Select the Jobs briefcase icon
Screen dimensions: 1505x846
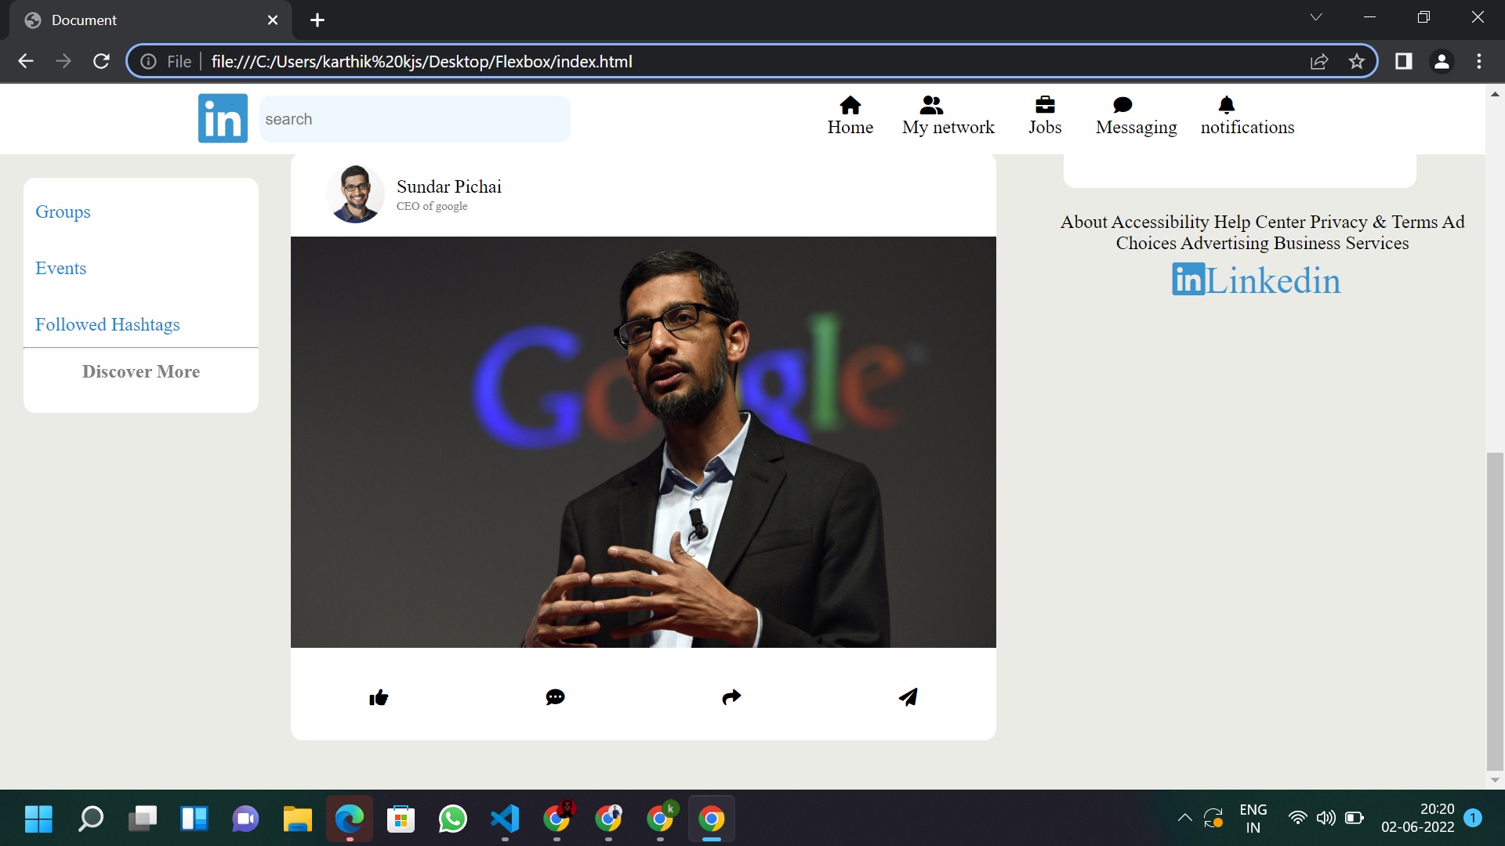[1044, 105]
